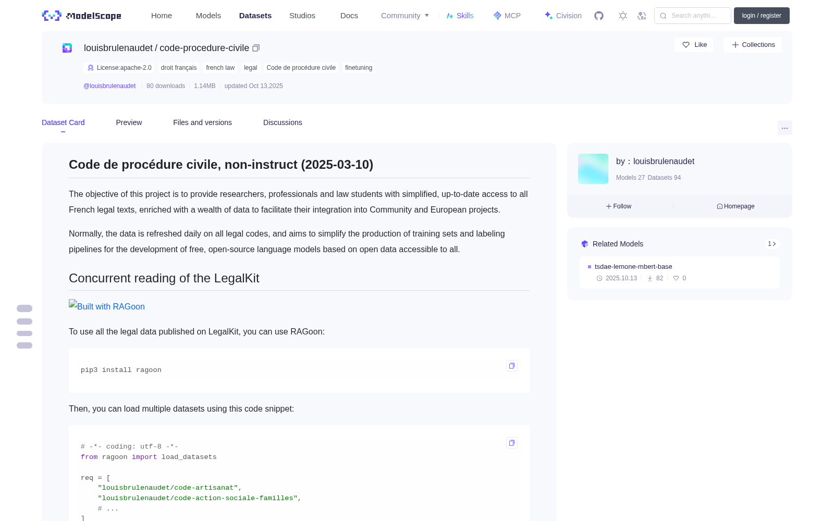Viewport: 834px width, 521px height.
Task: Click the plus icon in Collections
Action: (735, 45)
